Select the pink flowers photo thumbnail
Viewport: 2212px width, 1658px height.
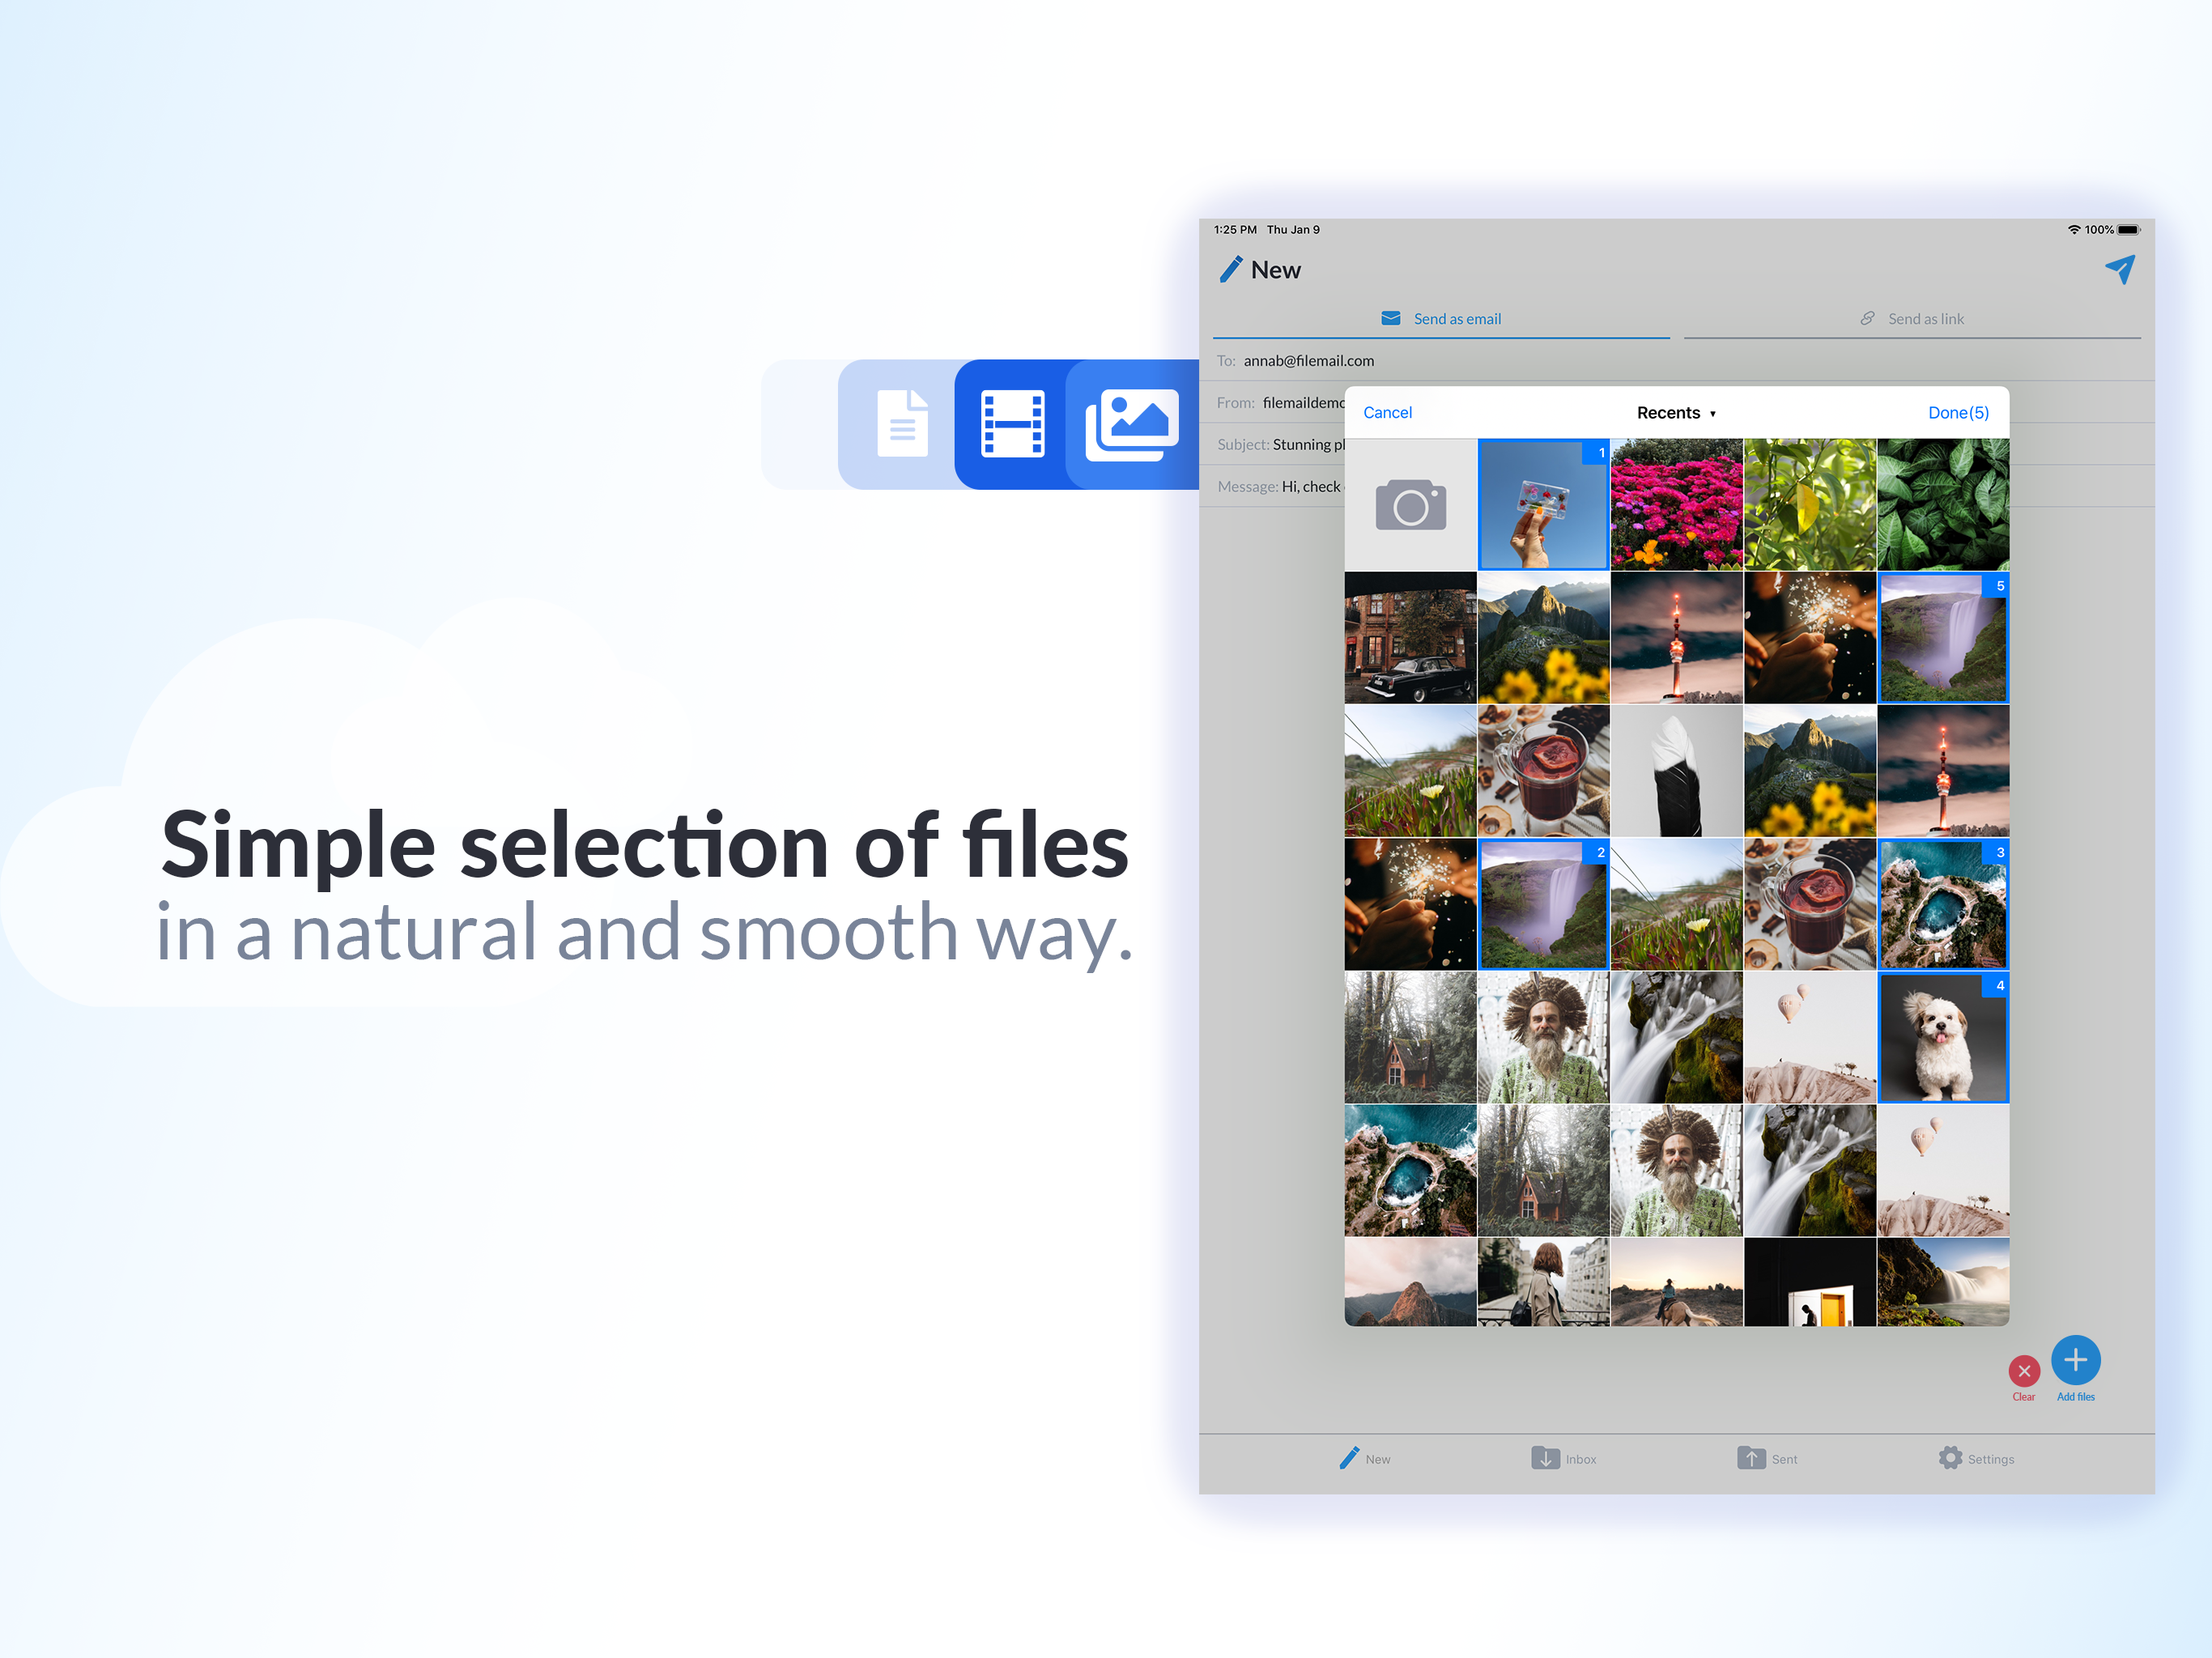[1676, 505]
